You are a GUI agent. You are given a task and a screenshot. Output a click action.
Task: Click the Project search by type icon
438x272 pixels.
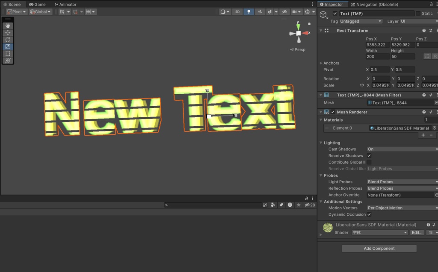(x=273, y=205)
